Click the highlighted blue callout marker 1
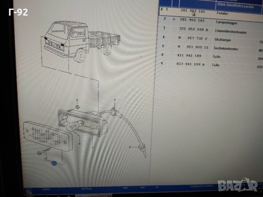Screen dimensions: 263x197 (x=53, y=164)
